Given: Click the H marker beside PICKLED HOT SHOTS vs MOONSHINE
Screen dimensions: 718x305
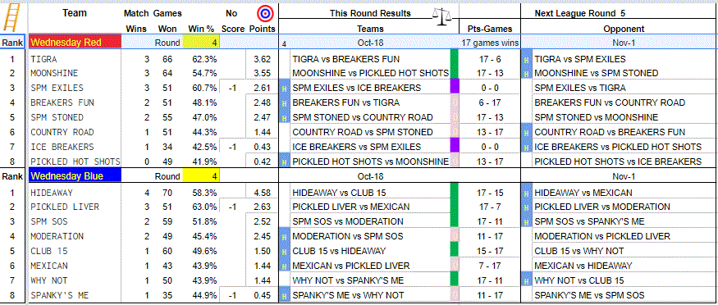Looking at the screenshot, I should [285, 162].
